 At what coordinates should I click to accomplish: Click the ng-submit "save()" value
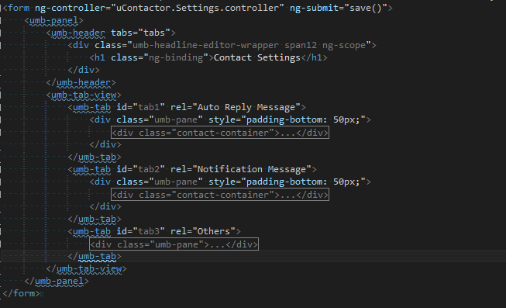[366, 8]
